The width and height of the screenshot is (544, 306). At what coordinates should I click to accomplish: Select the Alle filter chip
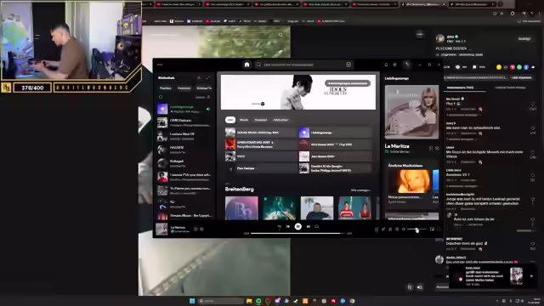[230, 120]
